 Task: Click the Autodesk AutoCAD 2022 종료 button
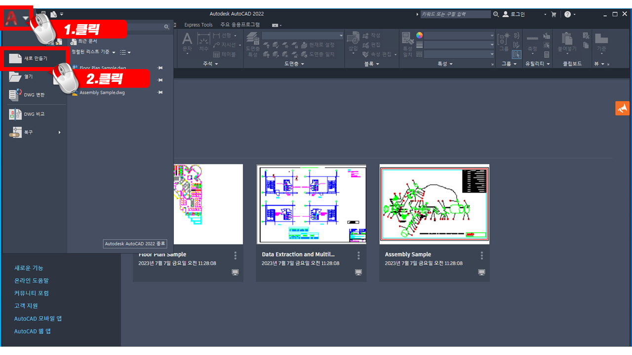click(x=135, y=244)
